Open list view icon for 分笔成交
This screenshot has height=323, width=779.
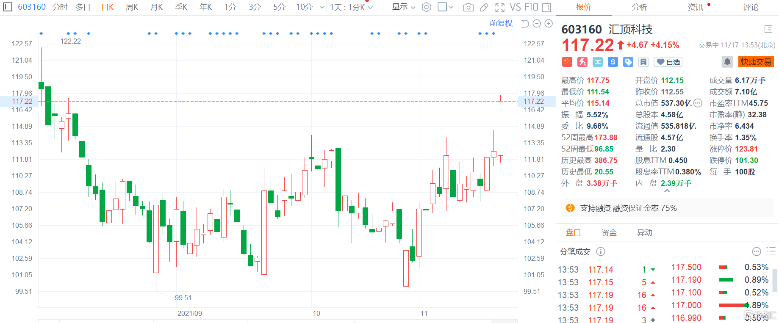771,251
